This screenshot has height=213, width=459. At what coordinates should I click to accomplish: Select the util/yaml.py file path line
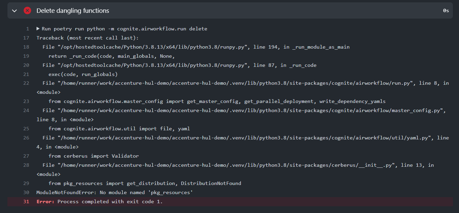(x=243, y=142)
